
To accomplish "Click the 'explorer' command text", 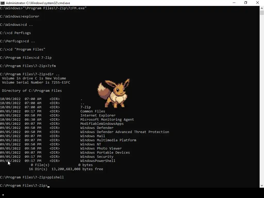I will click(31, 16).
